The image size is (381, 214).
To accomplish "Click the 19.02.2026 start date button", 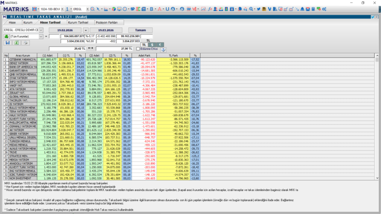I will pos(65,30).
